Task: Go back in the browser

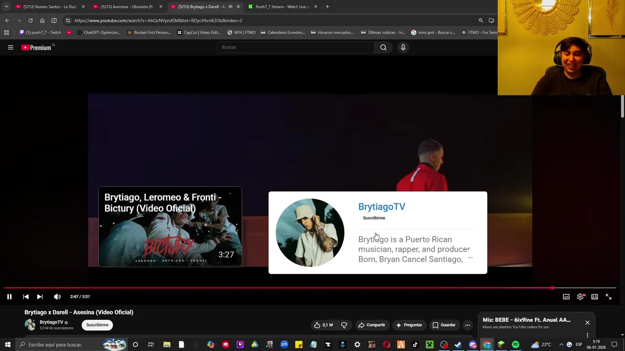Action: coord(7,20)
